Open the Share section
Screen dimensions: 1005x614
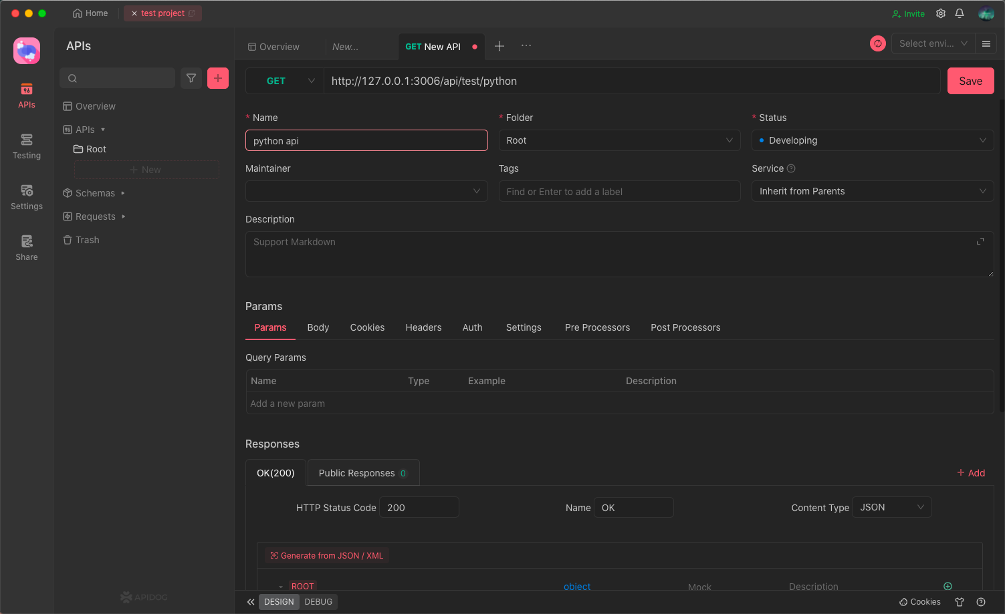[27, 248]
